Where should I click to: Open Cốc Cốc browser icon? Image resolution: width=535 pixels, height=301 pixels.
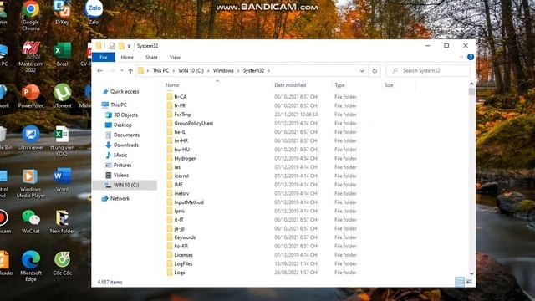(62, 263)
